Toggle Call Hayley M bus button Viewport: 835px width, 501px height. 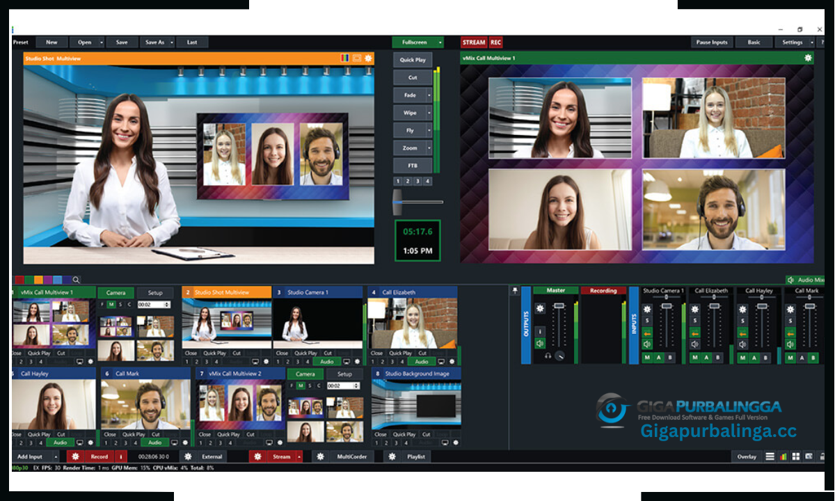[x=742, y=358]
